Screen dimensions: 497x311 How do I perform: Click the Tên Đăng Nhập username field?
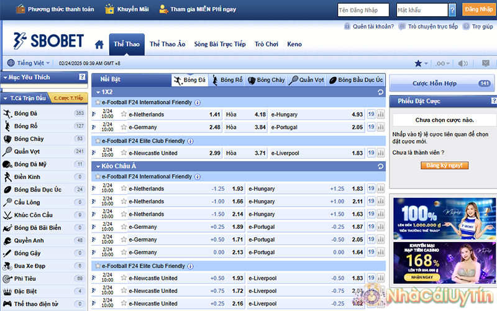click(x=363, y=10)
